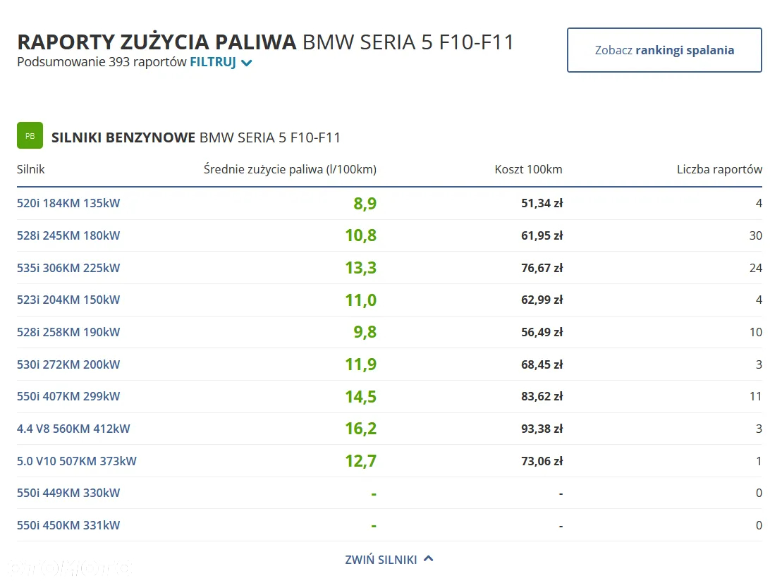Select the 93,38 zł cost value
This screenshot has width=782, height=583.
(542, 429)
